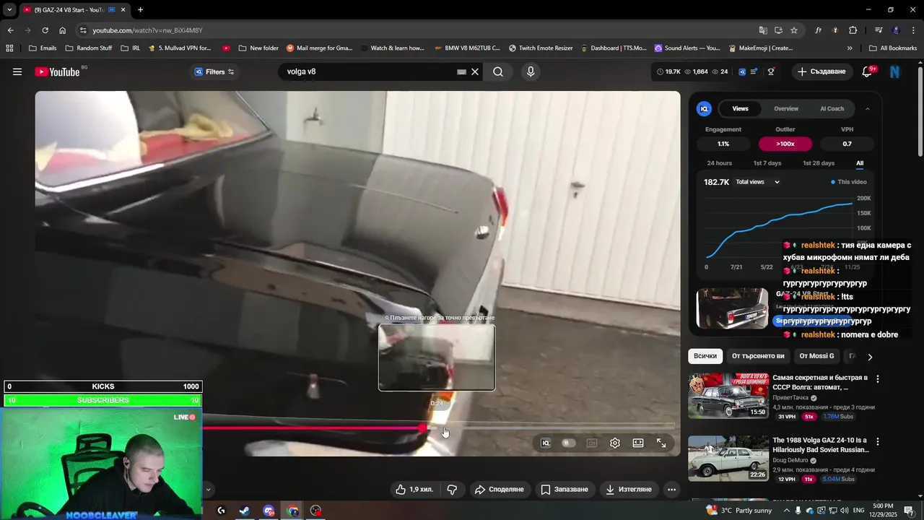Click the vidIQ logo in side panel

(704, 109)
